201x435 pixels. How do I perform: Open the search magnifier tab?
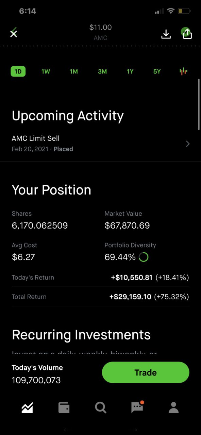coord(101,407)
